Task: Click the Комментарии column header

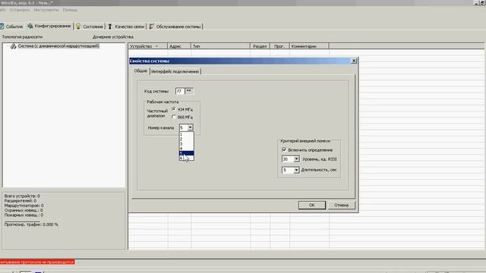Action: point(309,46)
